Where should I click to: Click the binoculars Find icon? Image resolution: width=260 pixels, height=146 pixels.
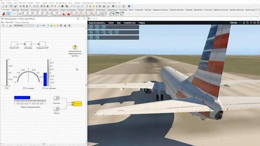pyautogui.click(x=63, y=6)
